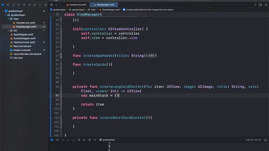
Task: Click line number 91 gutter
Action: coord(57,65)
